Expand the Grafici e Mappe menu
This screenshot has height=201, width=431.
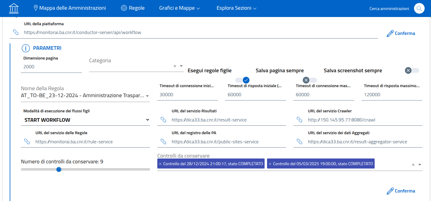tap(179, 8)
